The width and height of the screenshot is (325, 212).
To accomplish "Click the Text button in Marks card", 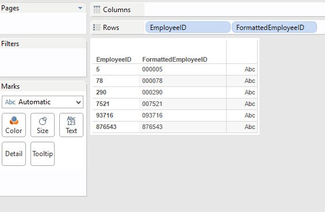I will (71, 125).
